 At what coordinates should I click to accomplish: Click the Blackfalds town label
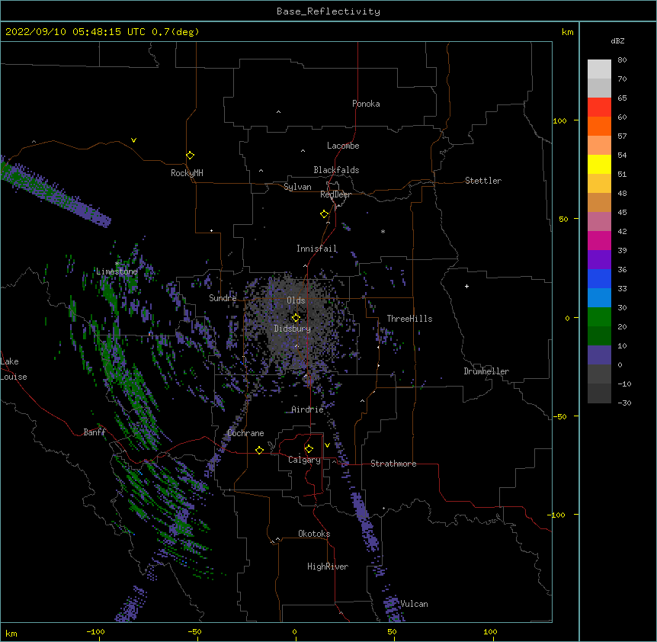336,170
